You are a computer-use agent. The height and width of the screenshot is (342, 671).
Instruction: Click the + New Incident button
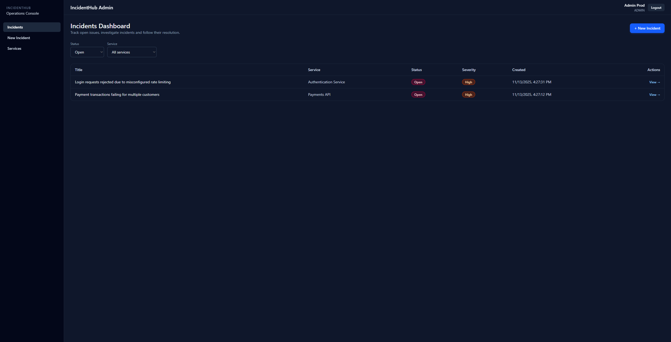(x=647, y=28)
